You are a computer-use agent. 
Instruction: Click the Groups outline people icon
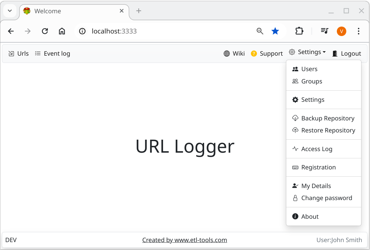click(295, 81)
